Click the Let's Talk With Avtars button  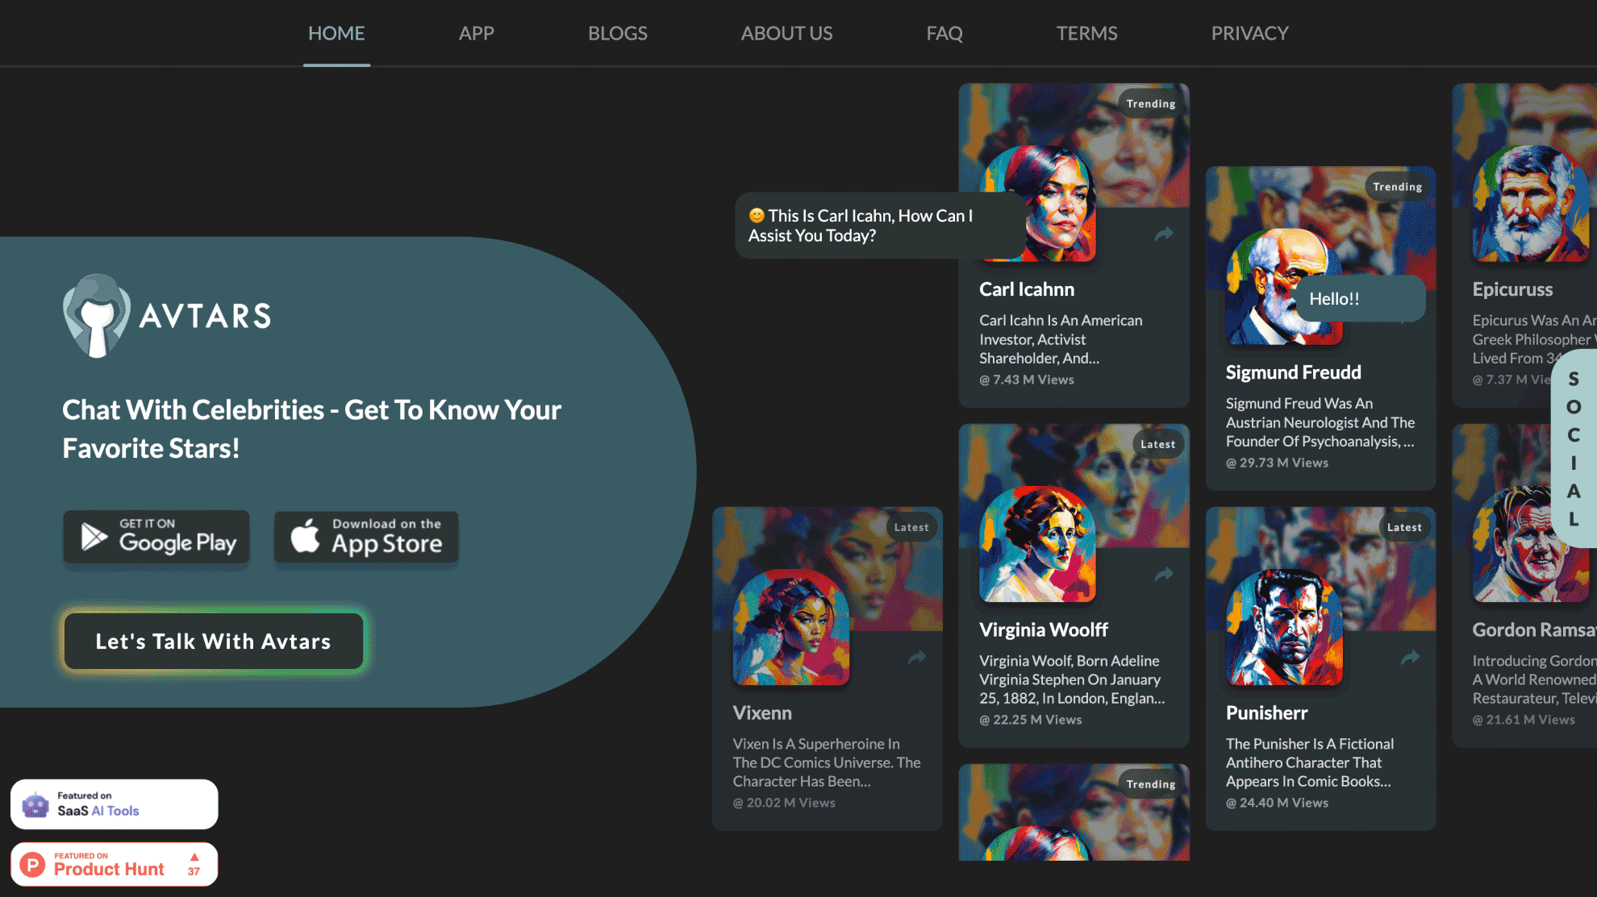214,642
